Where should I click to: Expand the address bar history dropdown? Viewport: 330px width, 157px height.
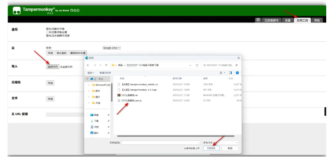coord(190,66)
